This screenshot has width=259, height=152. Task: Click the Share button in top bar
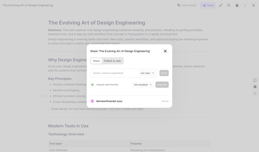tap(208, 5)
